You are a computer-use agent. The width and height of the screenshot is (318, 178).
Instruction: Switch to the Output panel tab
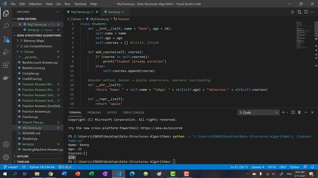tap(112, 112)
